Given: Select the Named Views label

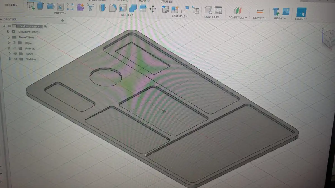Looking at the screenshot, I should pyautogui.click(x=27, y=37).
